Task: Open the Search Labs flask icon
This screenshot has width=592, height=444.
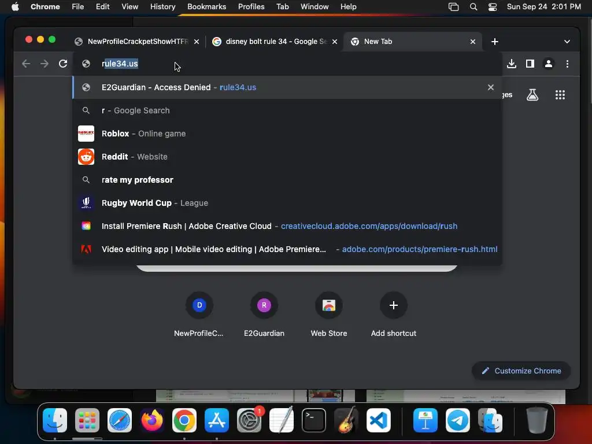Action: (x=532, y=95)
